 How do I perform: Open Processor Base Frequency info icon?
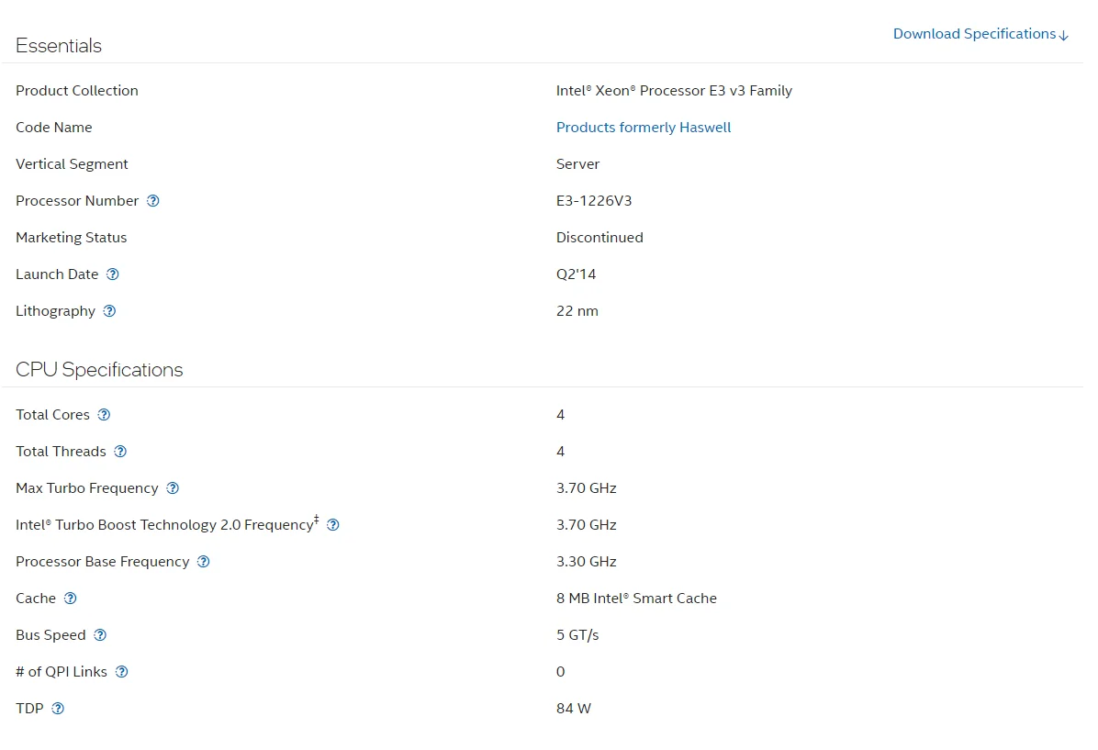click(203, 562)
